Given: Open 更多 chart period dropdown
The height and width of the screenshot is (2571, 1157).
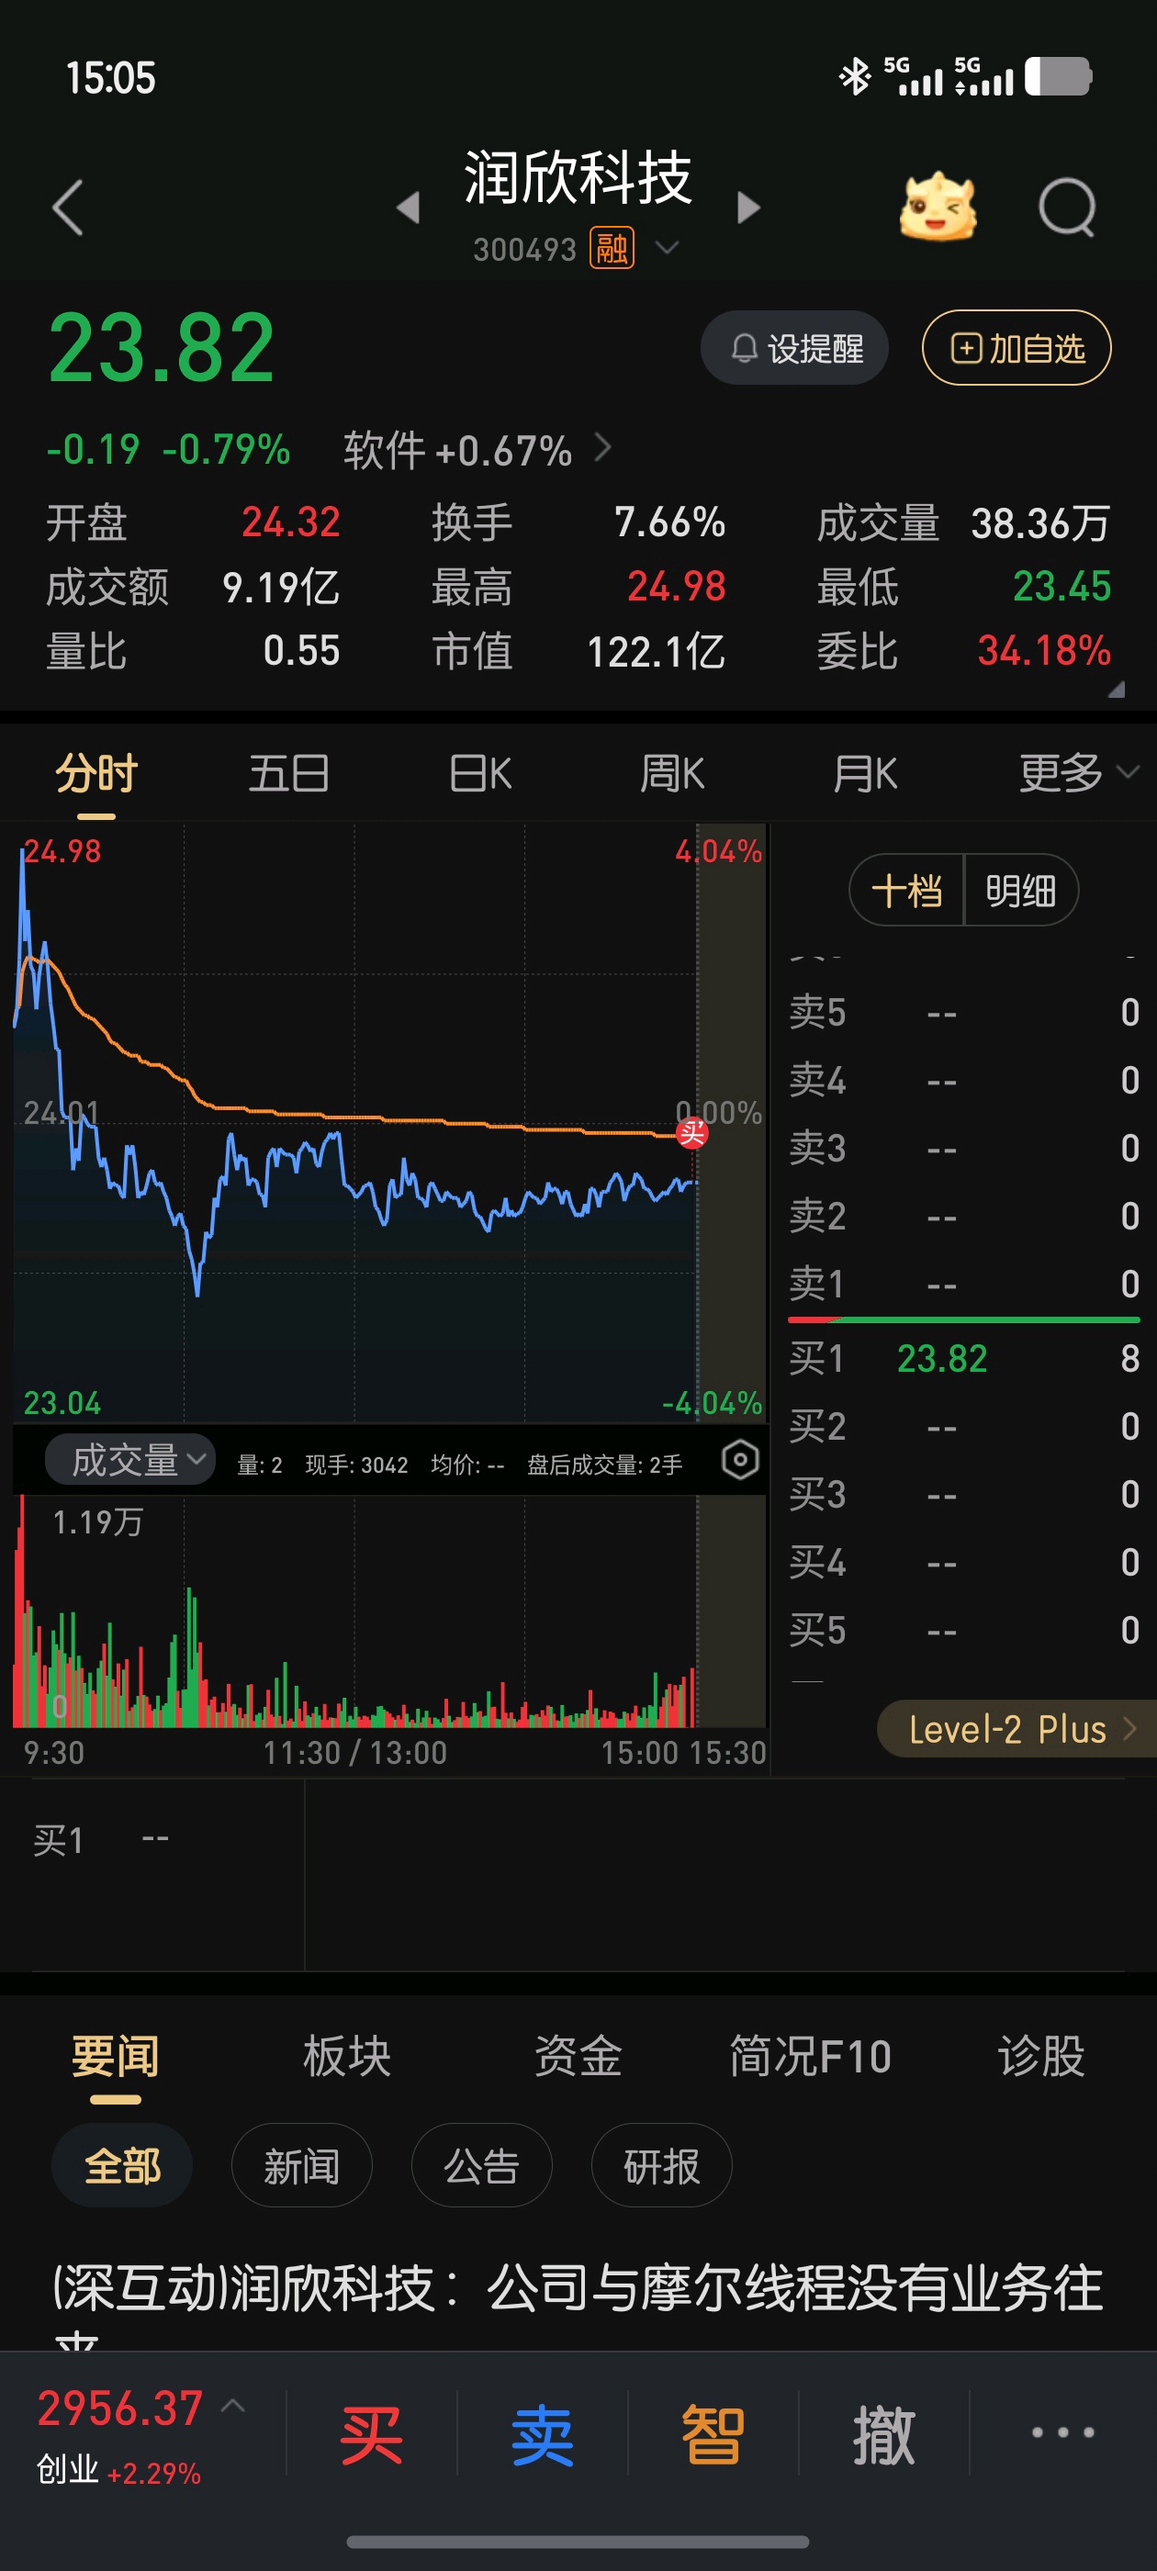Looking at the screenshot, I should point(1078,773).
